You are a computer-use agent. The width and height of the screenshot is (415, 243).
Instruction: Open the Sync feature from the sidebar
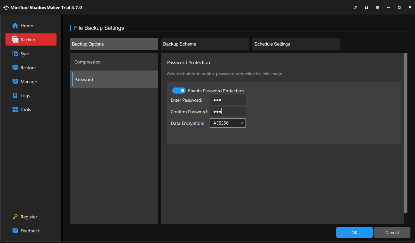click(x=26, y=53)
